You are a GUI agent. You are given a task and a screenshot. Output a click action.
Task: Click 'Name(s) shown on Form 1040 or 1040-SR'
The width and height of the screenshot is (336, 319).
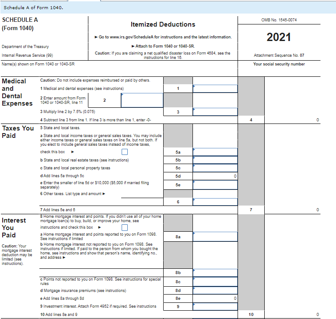pyautogui.click(x=38, y=64)
